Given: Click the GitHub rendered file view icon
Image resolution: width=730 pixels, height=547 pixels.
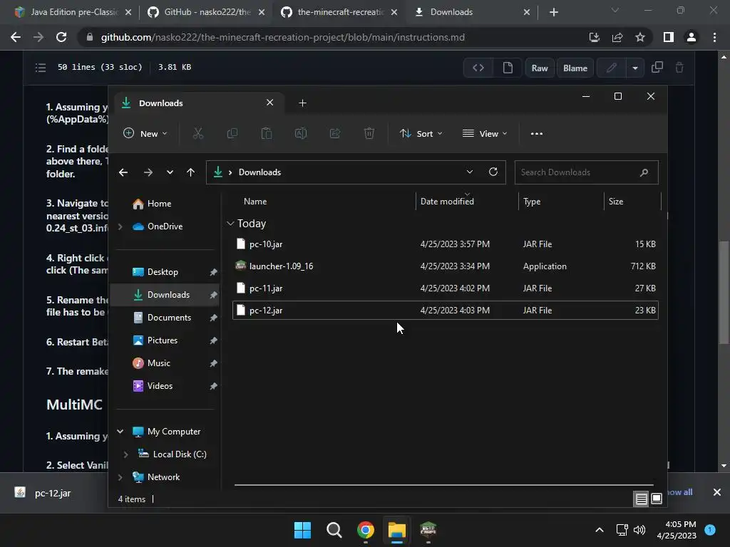Looking at the screenshot, I should (508, 68).
